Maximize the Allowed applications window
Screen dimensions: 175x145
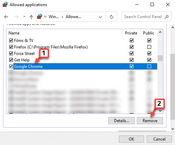pyautogui.click(x=152, y=5)
